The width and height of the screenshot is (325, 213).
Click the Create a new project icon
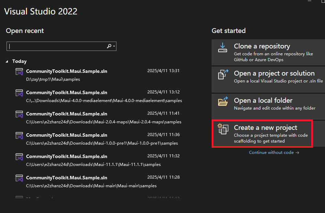click(223, 129)
